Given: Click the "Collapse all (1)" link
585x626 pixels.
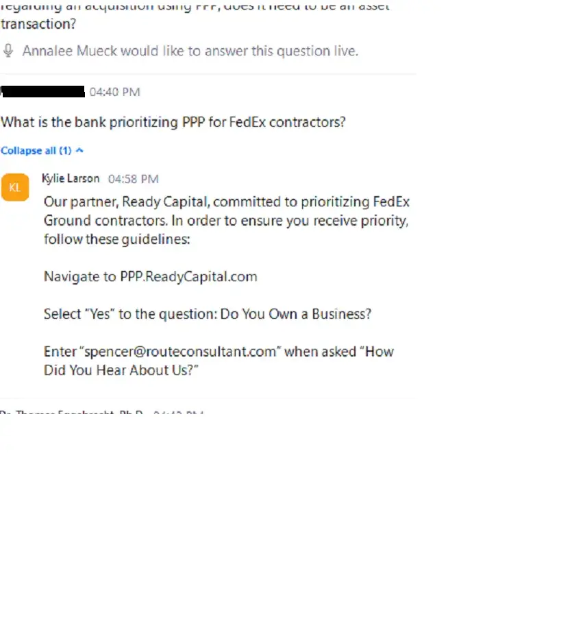Looking at the screenshot, I should point(36,150).
